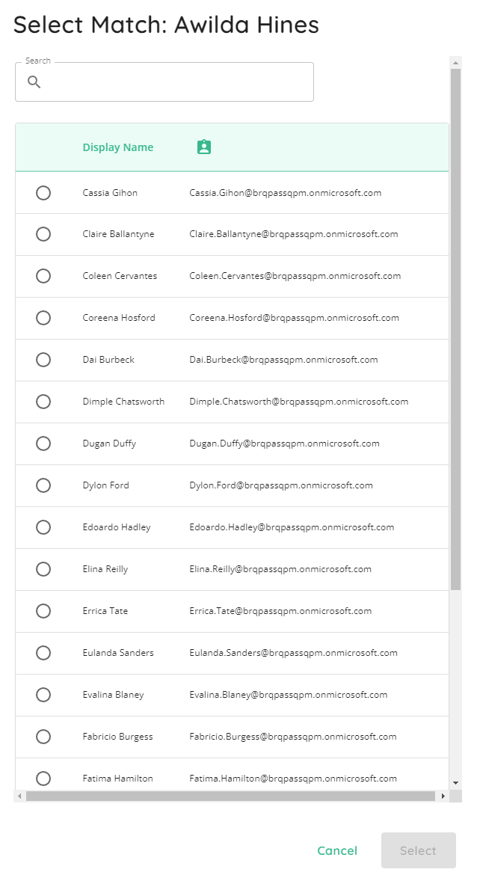Screen dimensions: 477x884
Task: Click the Edoardo Hadley name row
Action: tap(233, 527)
